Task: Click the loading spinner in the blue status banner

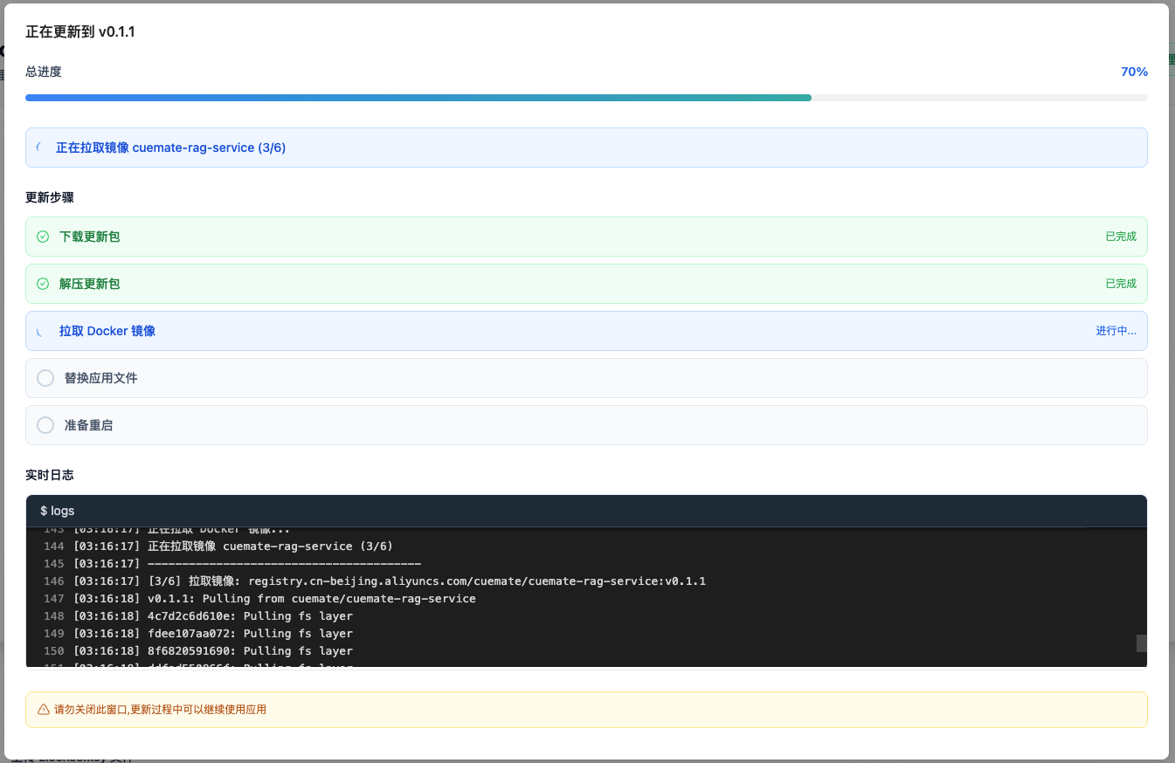Action: pos(41,147)
